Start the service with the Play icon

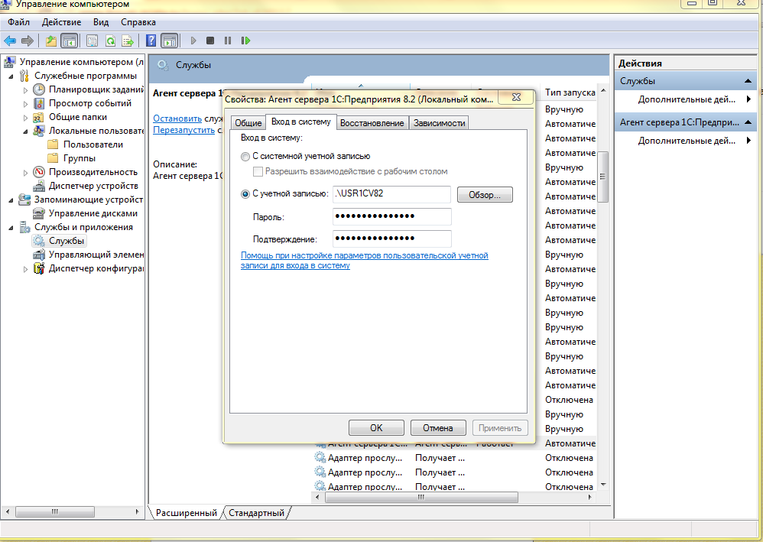tap(193, 41)
